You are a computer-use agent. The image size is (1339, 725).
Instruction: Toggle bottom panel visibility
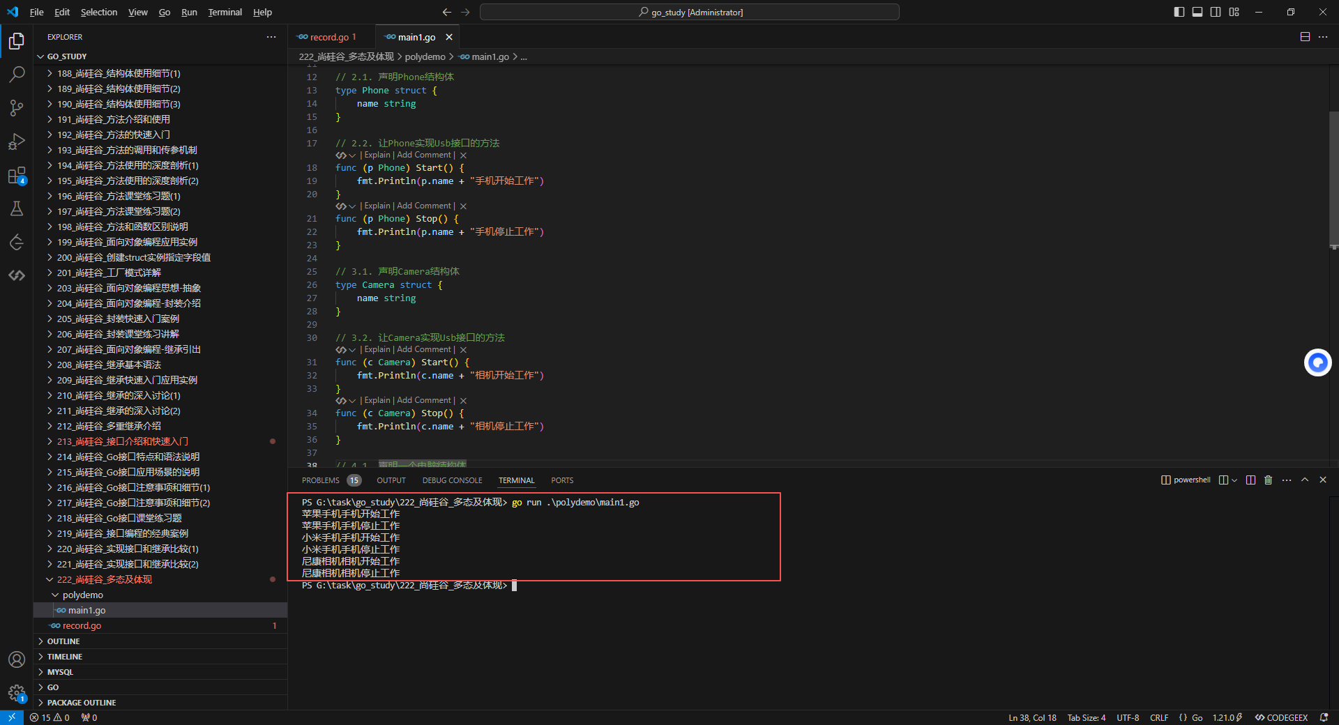click(x=1197, y=12)
